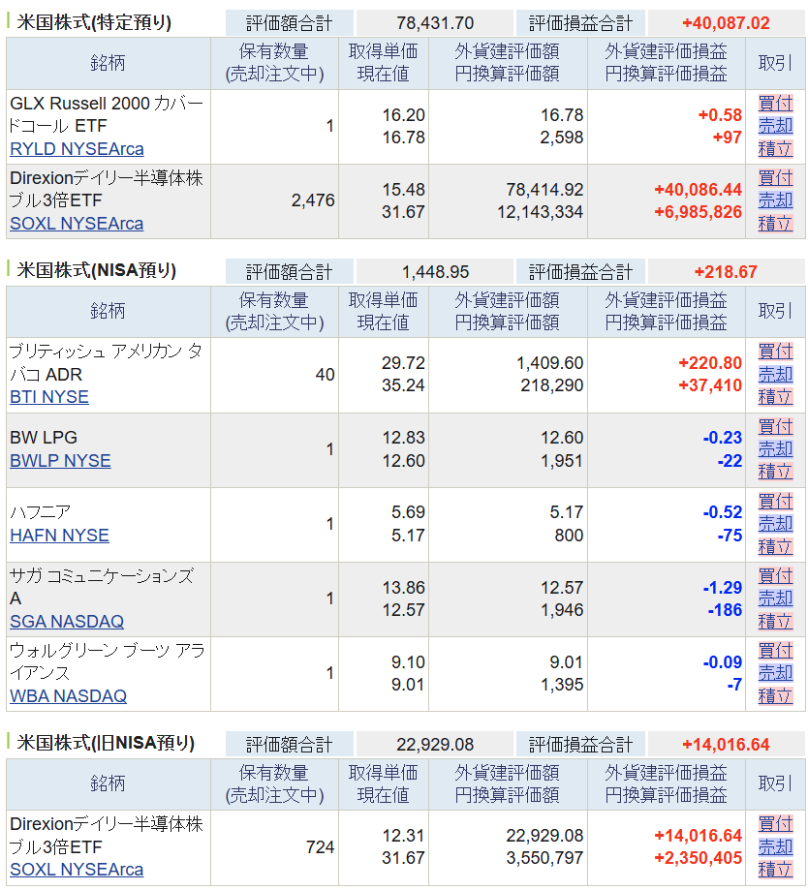Viewport: 808px width, 890px height.
Task: Open the WBA NASDAQ ticker link
Action: pos(68,696)
